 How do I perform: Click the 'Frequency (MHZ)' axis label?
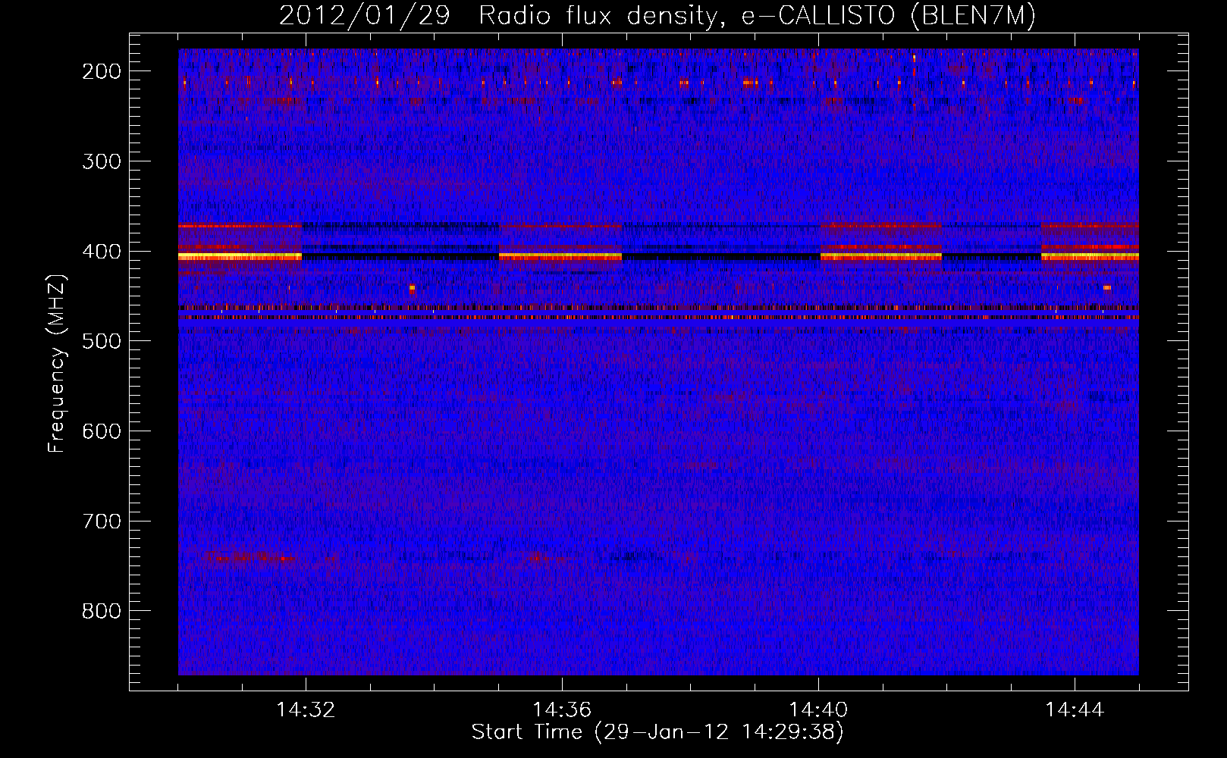(x=57, y=362)
